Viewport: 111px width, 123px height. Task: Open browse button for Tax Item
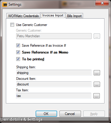click(97, 96)
